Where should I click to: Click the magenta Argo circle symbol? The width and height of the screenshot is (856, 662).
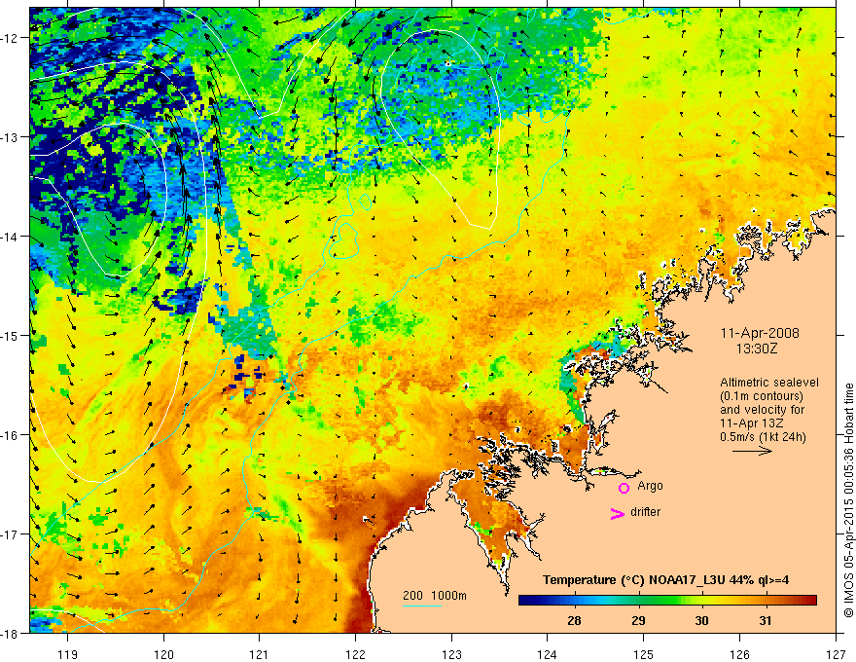pyautogui.click(x=624, y=488)
